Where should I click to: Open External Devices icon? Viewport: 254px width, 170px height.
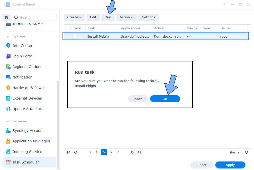point(8,98)
